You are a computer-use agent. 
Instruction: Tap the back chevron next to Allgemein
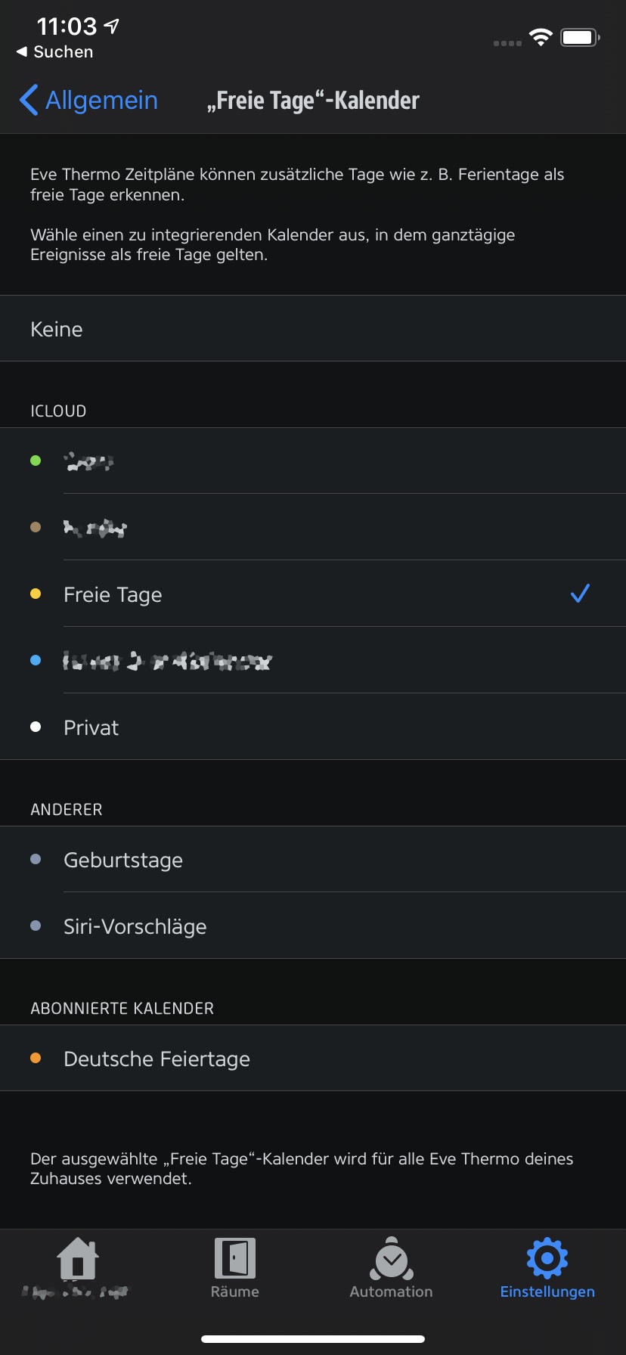[x=29, y=100]
